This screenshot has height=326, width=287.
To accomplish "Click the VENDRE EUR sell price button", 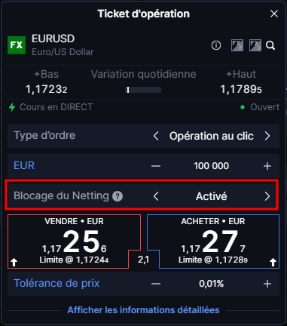I will click(x=74, y=241).
